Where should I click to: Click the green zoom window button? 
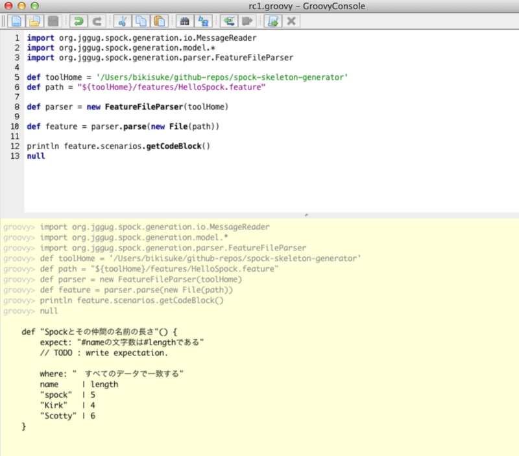[x=35, y=6]
